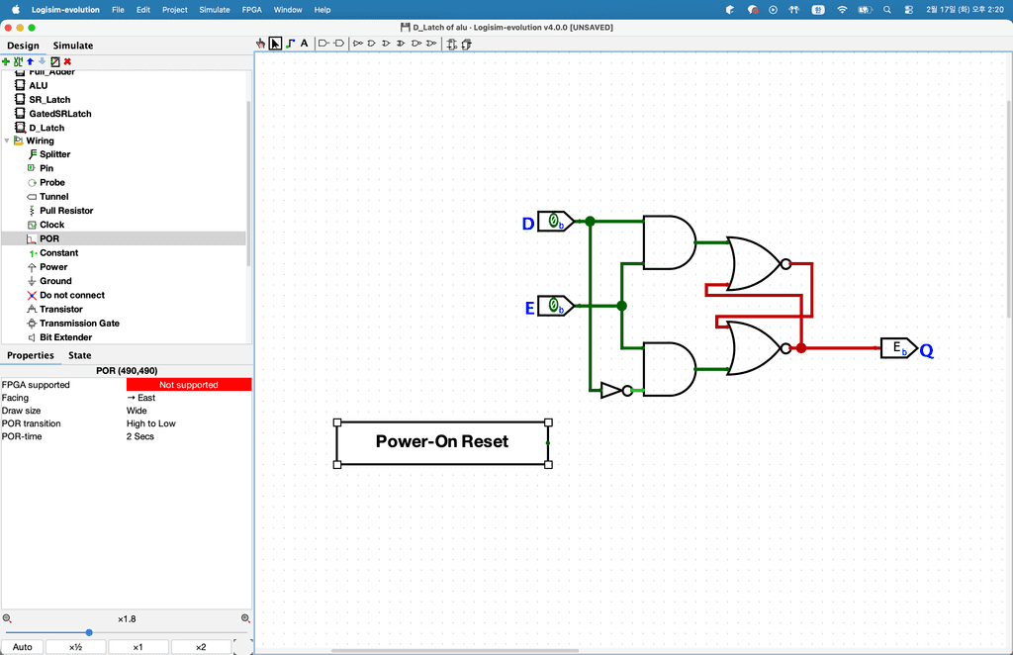Toggle the D input pin value

point(555,222)
